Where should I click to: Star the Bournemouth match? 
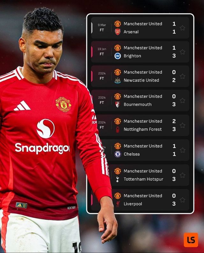pos(182,100)
